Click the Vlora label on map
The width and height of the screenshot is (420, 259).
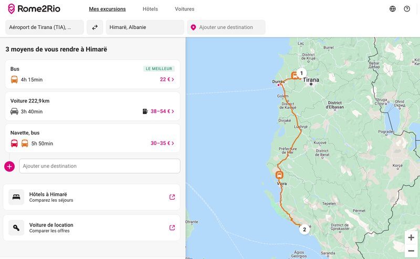(x=282, y=184)
